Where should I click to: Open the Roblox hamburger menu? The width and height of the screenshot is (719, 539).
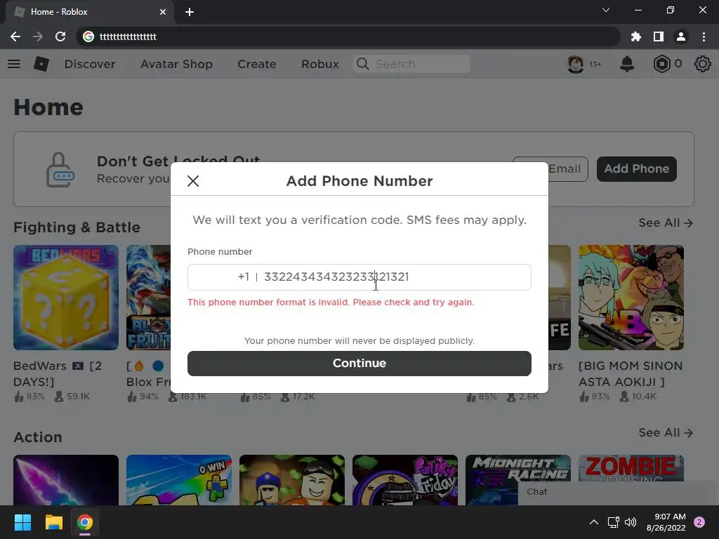(14, 64)
